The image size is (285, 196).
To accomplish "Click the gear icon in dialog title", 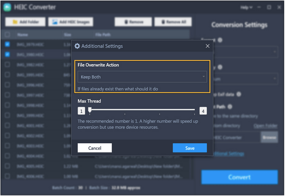I will (x=77, y=46).
